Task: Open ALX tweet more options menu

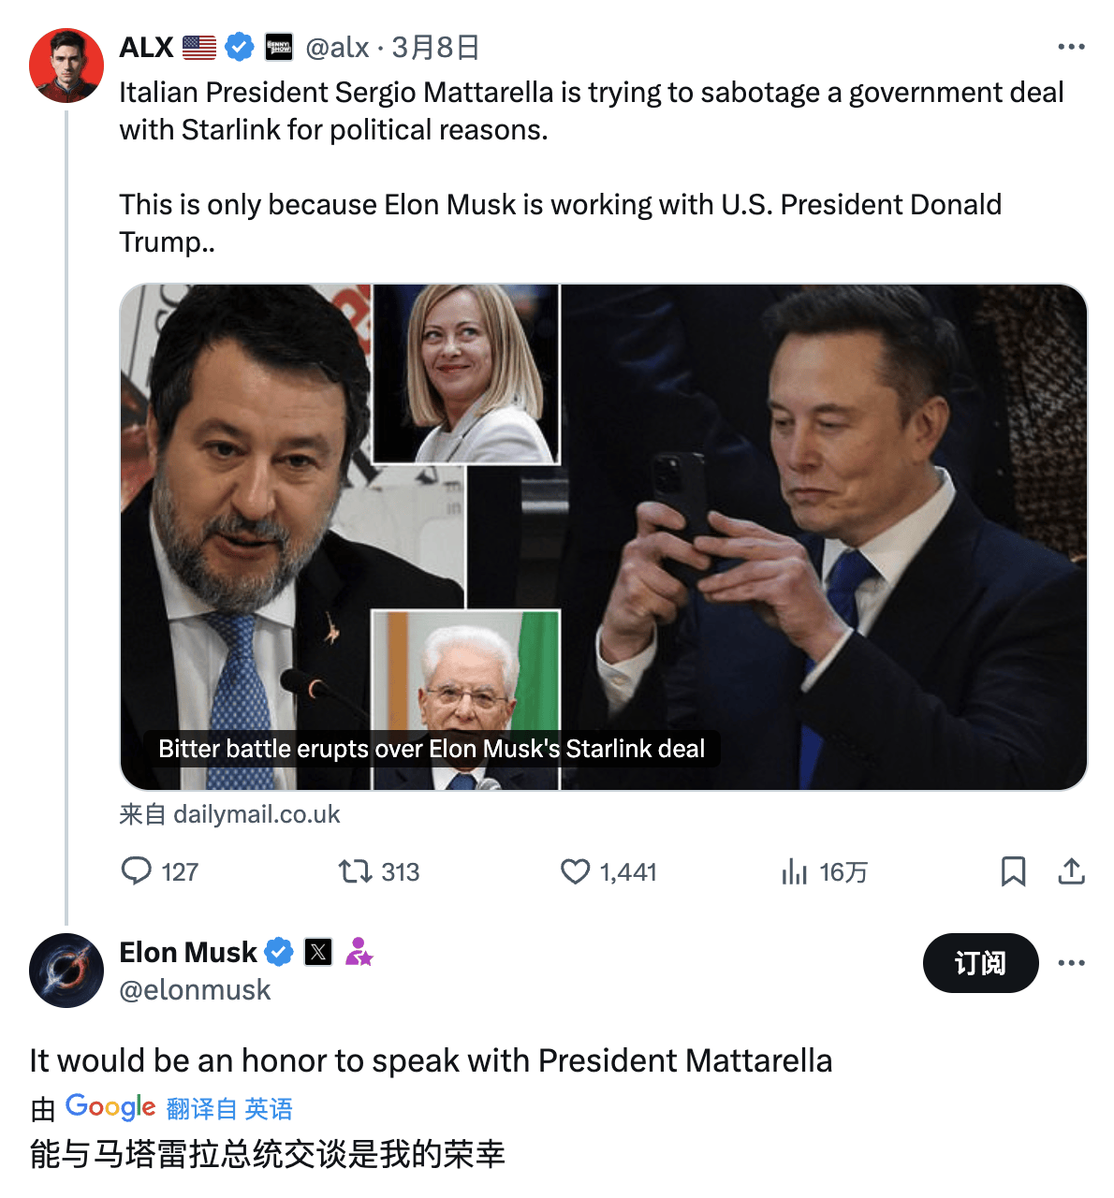Action: [x=1071, y=47]
